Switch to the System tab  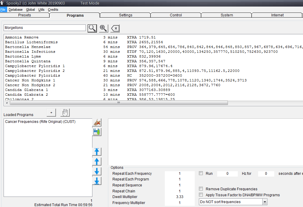pyautogui.click(x=227, y=15)
